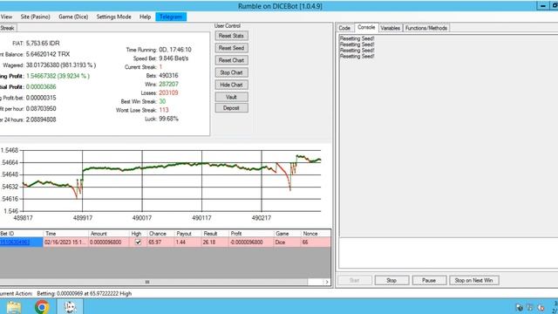Open File Explorer from the taskbar
Image resolution: width=558 pixels, height=314 pixels.
coord(14,307)
